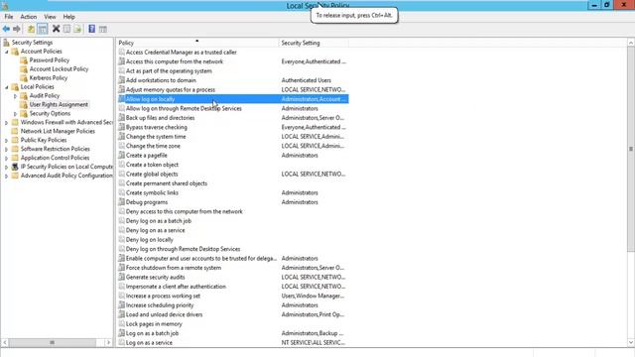Select the Password Policy tree item
Viewport: 635px width, 357px height.
(50, 60)
